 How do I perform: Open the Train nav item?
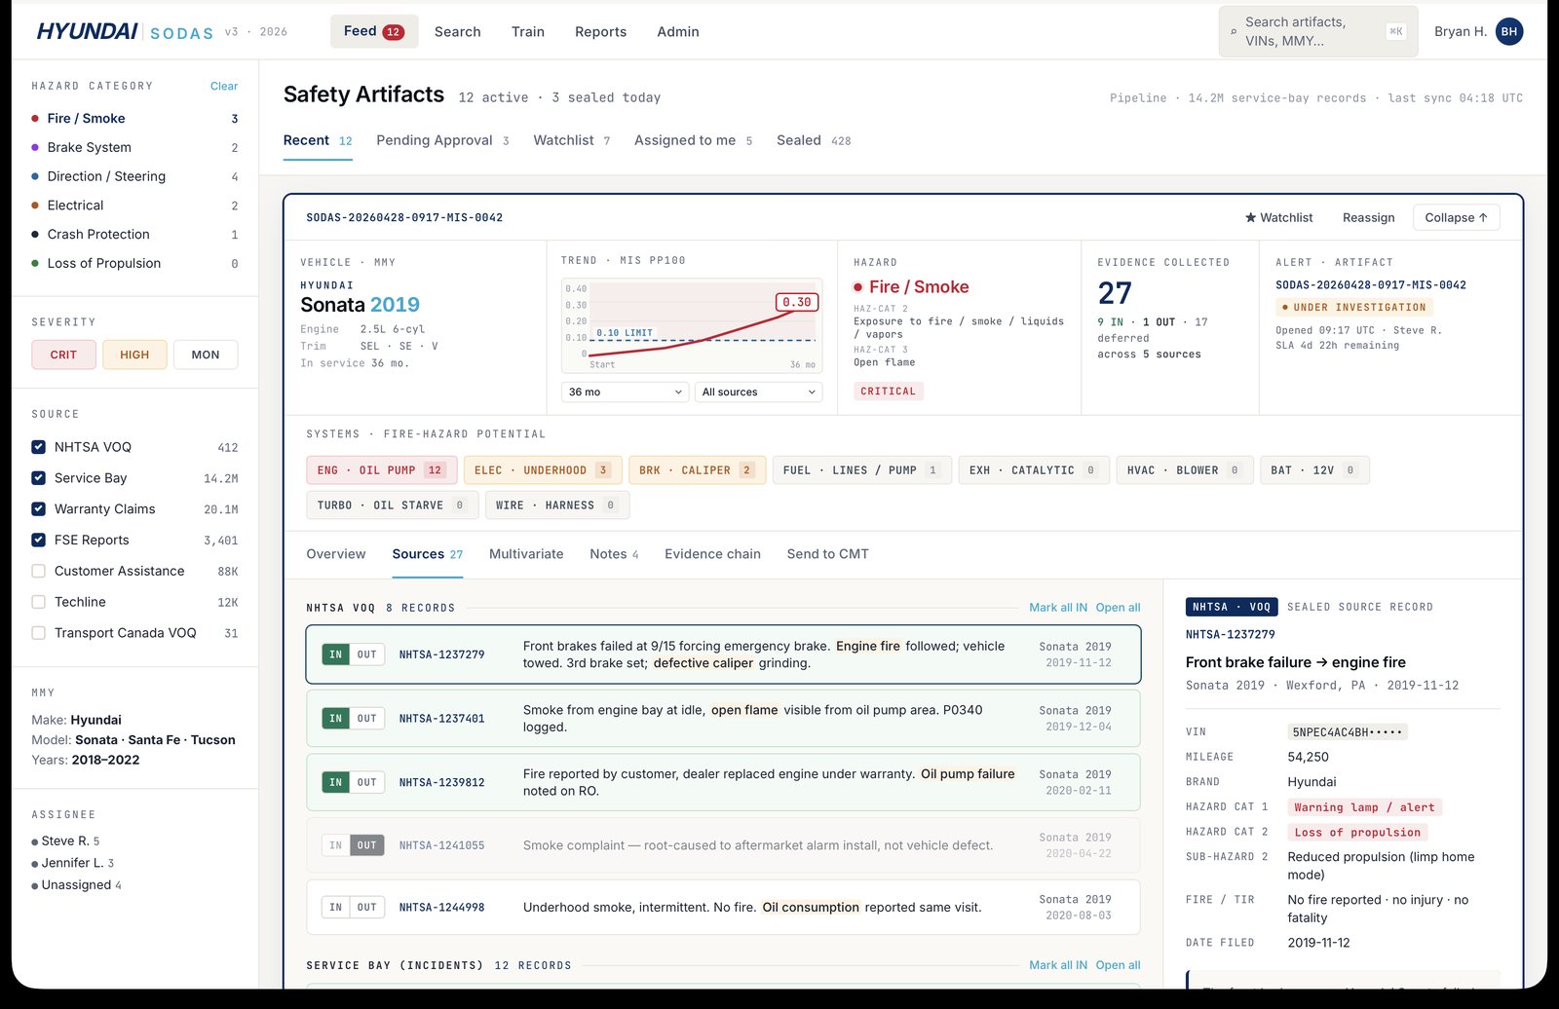528,32
